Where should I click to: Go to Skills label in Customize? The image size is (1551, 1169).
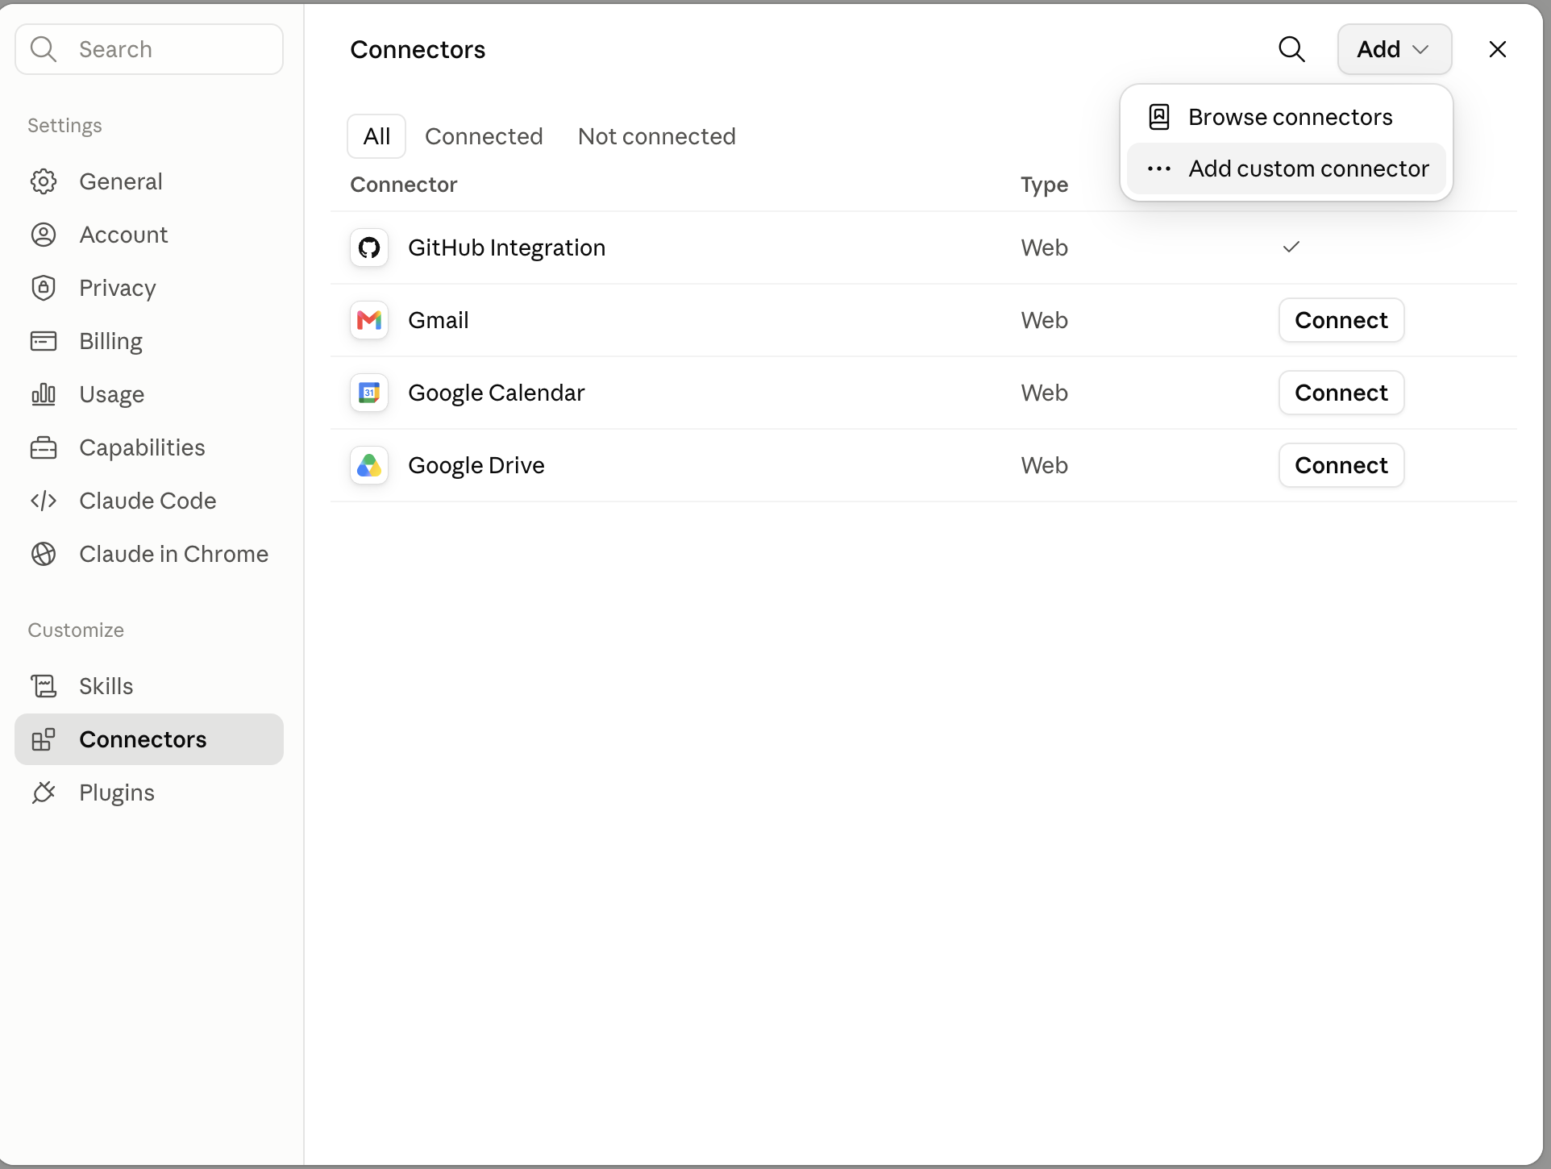point(106,686)
